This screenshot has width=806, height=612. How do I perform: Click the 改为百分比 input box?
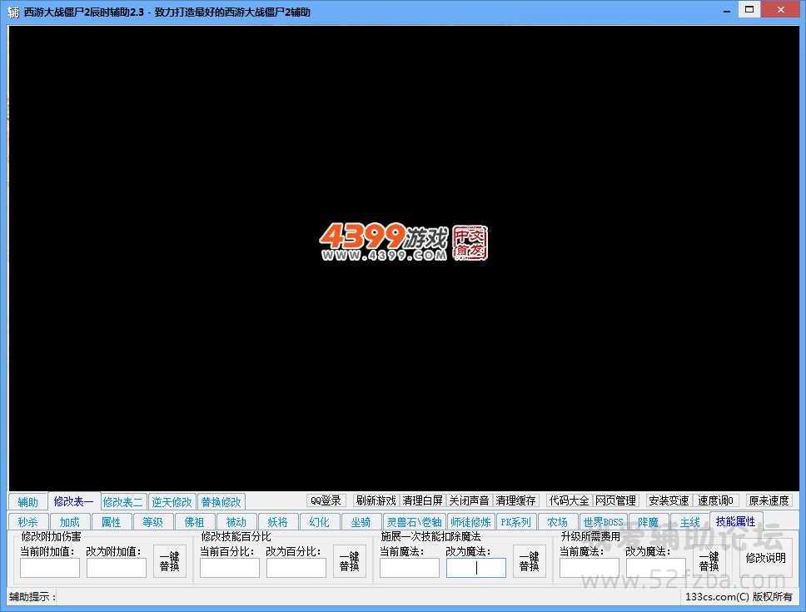(296, 568)
